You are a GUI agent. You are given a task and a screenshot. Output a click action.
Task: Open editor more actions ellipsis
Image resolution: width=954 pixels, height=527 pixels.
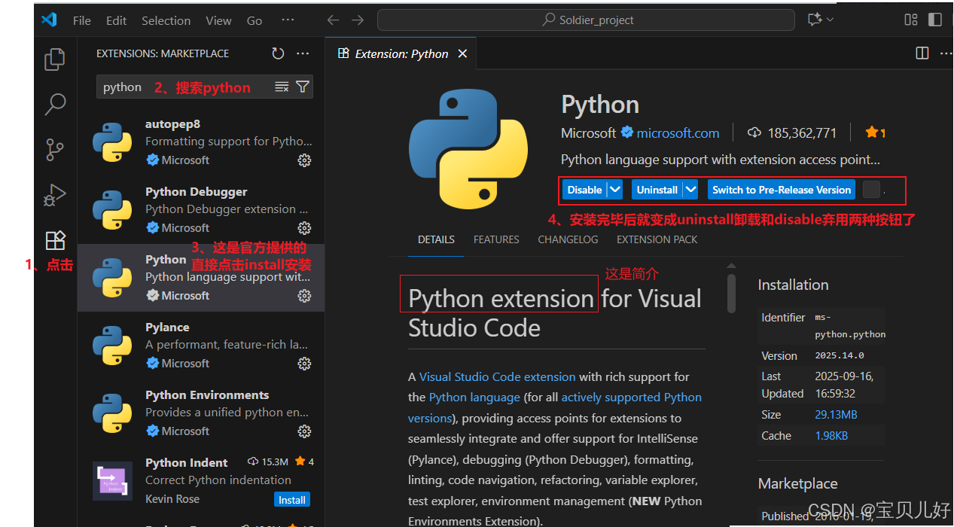coord(946,53)
